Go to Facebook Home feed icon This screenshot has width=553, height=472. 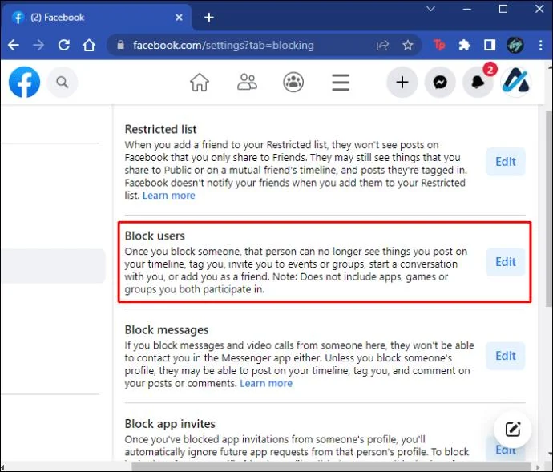click(x=200, y=83)
